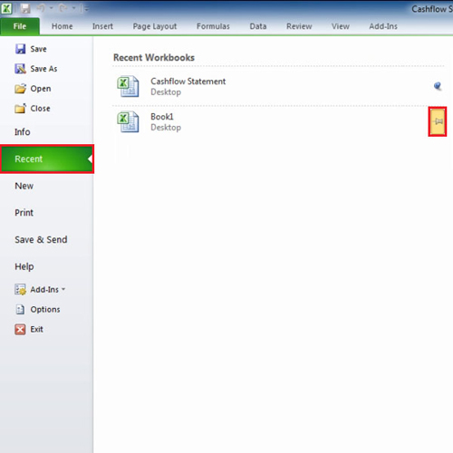Click the Open folder icon in sidebar
This screenshot has width=453, height=453.
pyautogui.click(x=20, y=89)
